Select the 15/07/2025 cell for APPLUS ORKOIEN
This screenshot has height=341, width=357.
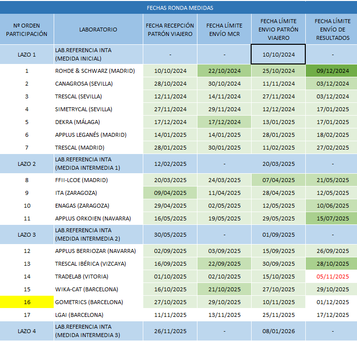(x=332, y=218)
